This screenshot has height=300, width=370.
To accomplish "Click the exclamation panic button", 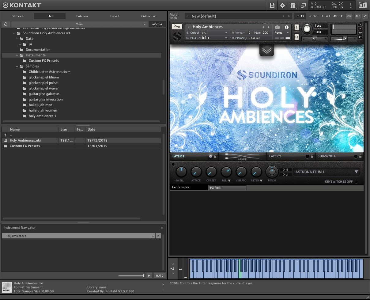I will (351, 5).
